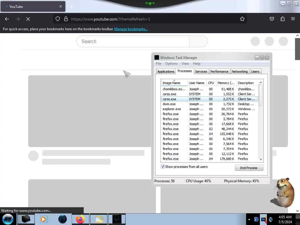
Task: Click the YouTube search button
Action: (198, 41)
